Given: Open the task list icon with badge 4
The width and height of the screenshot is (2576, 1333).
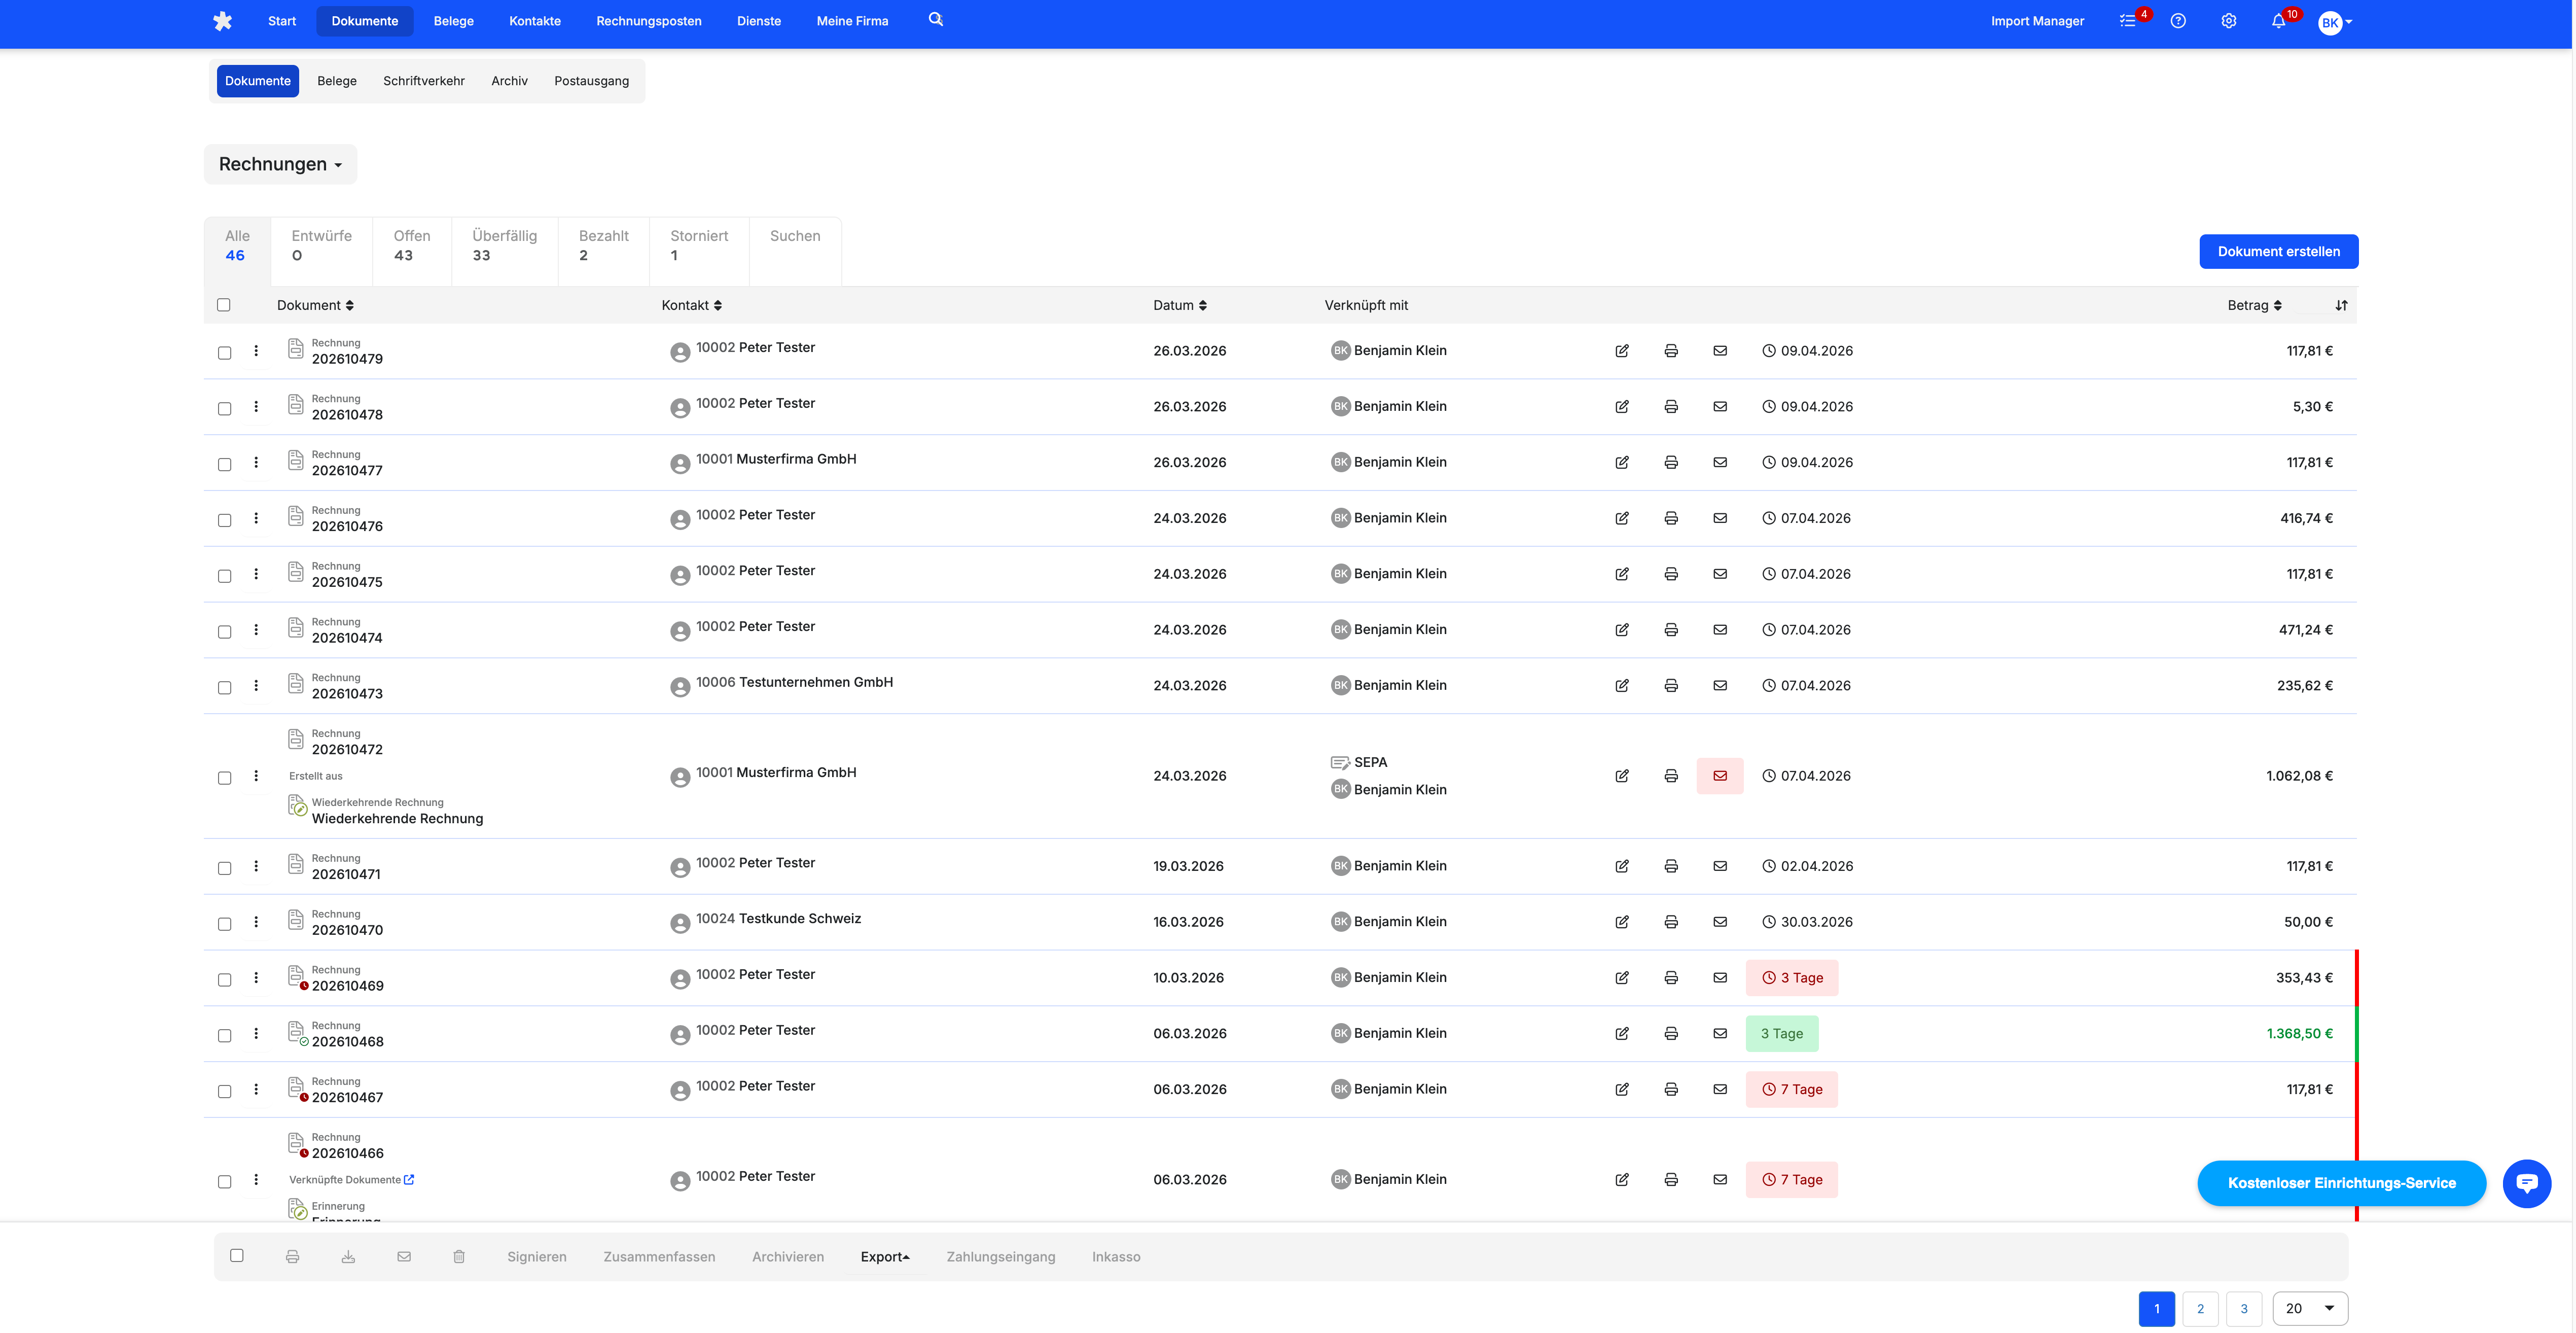Looking at the screenshot, I should 2128,21.
